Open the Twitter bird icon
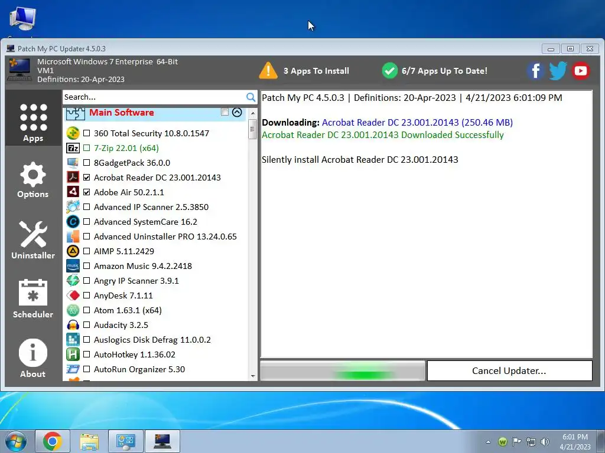The height and width of the screenshot is (453, 605). (x=558, y=71)
